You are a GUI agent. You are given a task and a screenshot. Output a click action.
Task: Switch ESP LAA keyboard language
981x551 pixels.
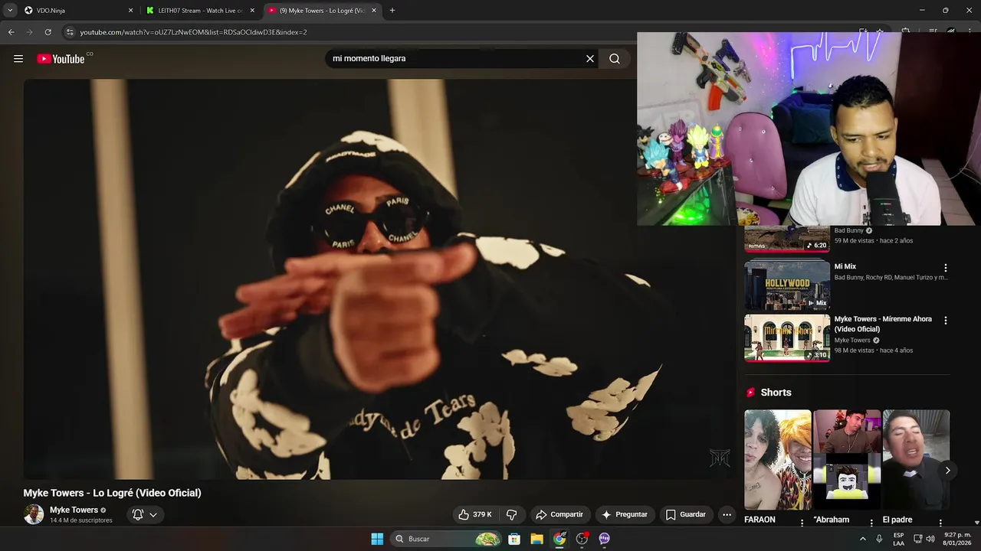[899, 539]
